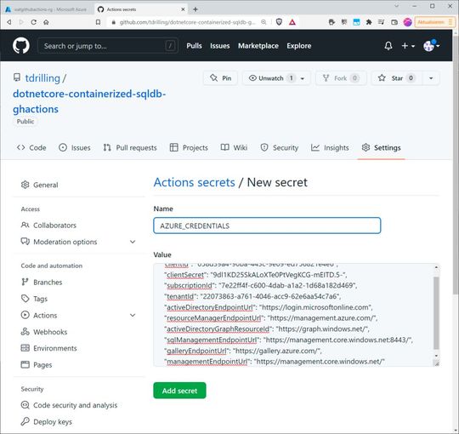
Task: Open the browser extensions puzzle icon
Action: pyautogui.click(x=369, y=22)
